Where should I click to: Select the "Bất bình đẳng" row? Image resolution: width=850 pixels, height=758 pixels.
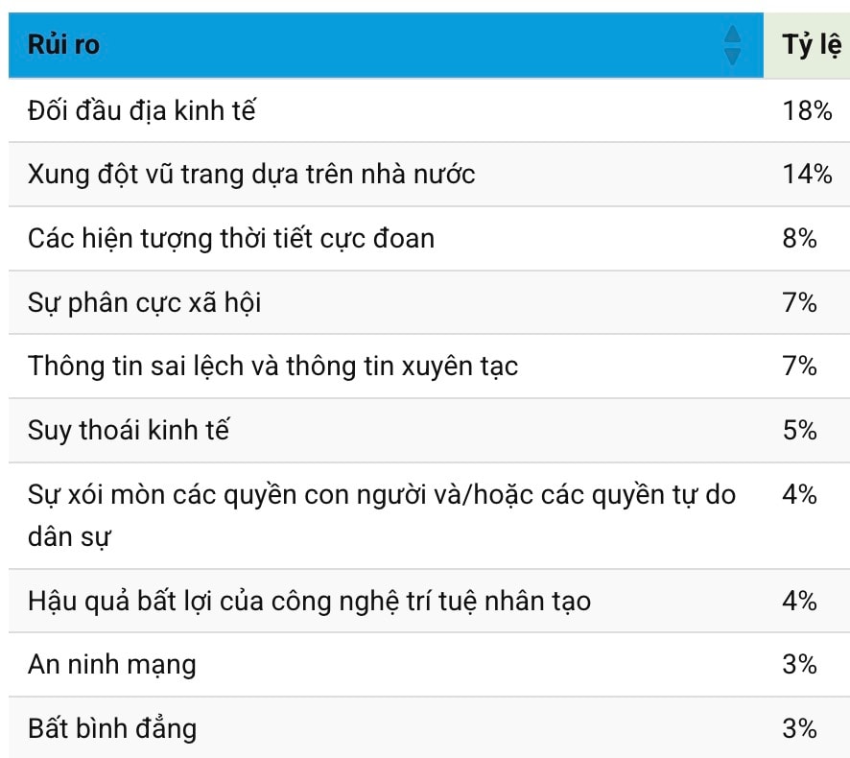pyautogui.click(x=112, y=727)
